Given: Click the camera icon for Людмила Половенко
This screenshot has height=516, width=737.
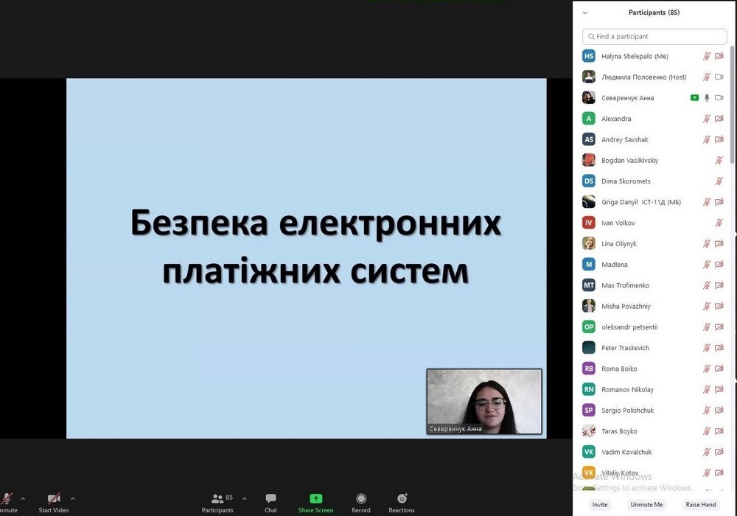Looking at the screenshot, I should (719, 77).
